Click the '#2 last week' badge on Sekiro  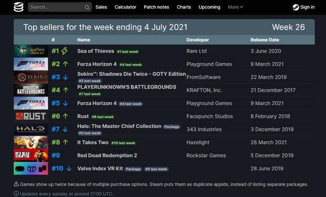[x=89, y=81]
